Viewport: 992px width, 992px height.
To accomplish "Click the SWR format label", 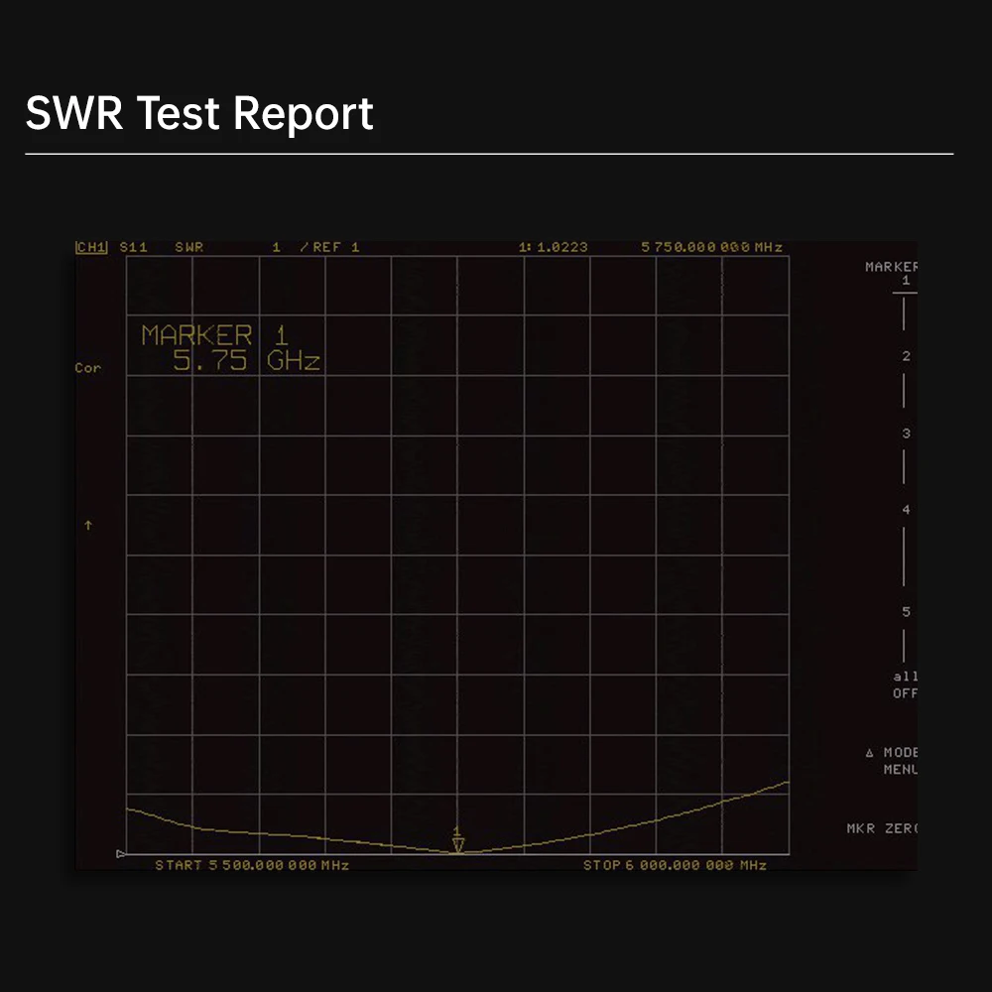I will [x=188, y=247].
